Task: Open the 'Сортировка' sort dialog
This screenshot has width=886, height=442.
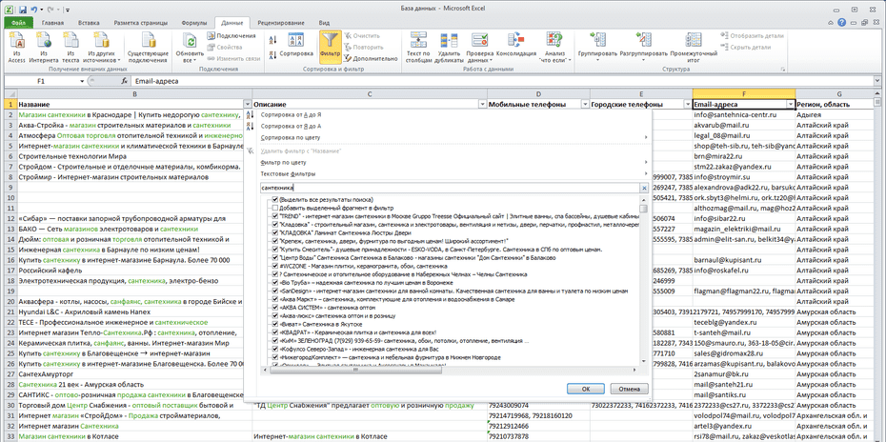Action: click(296, 45)
